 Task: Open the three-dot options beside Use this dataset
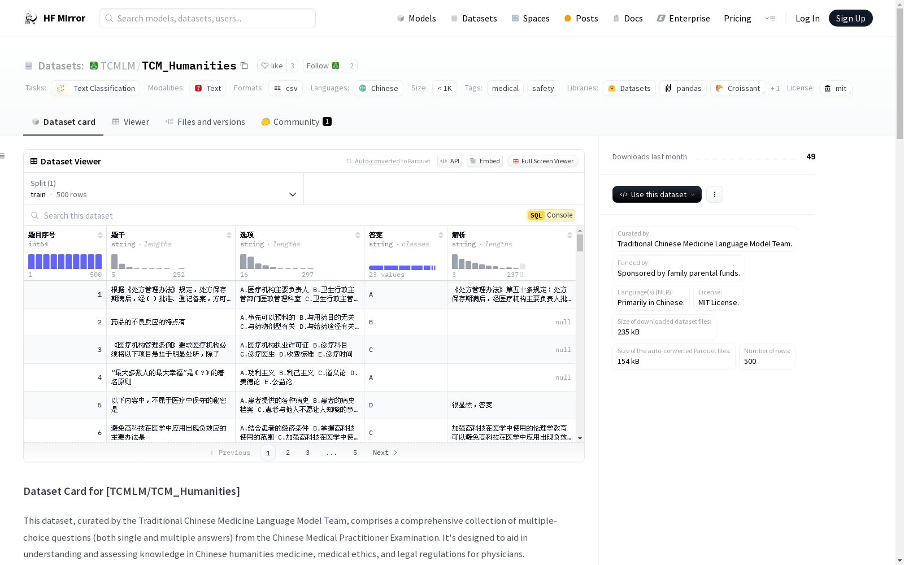715,194
